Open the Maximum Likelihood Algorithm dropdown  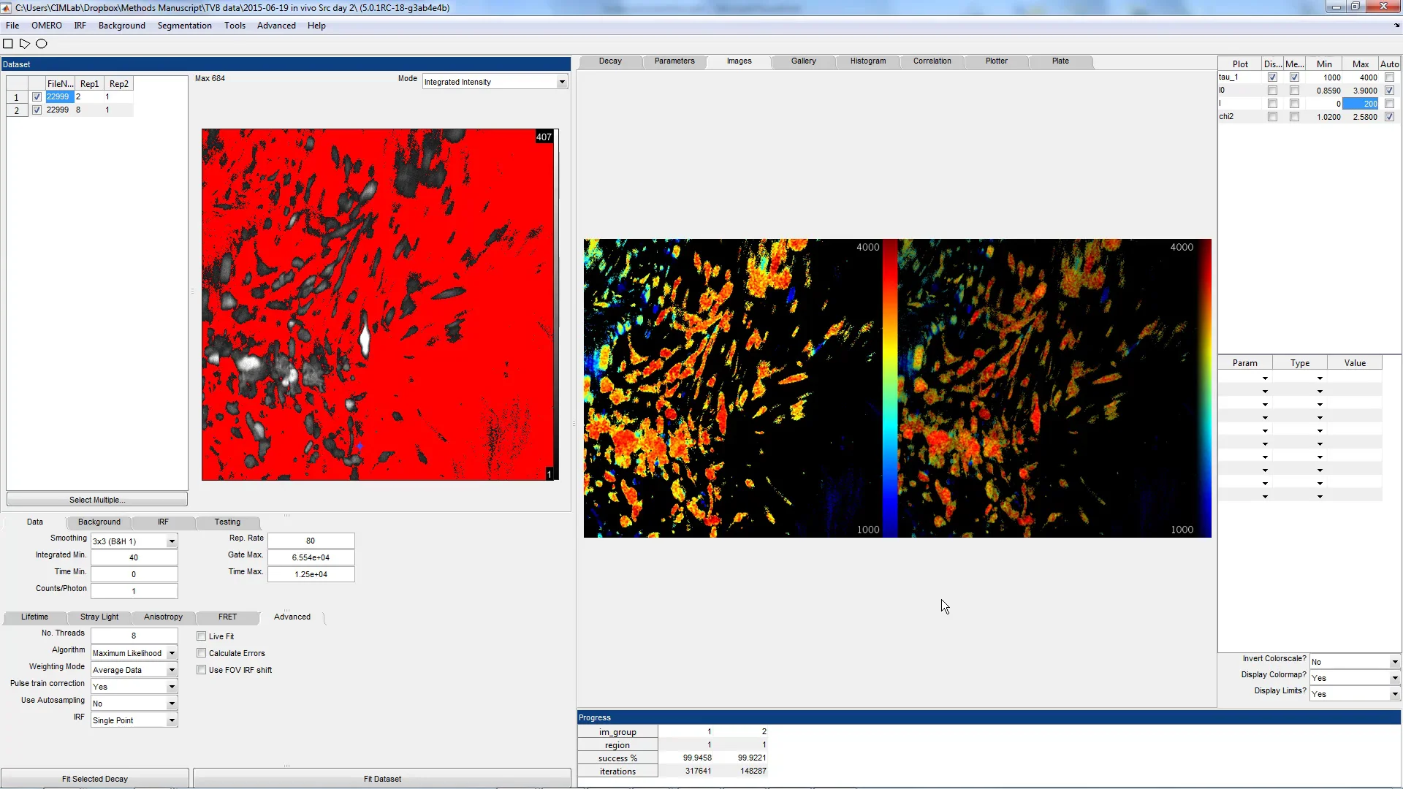click(x=172, y=652)
